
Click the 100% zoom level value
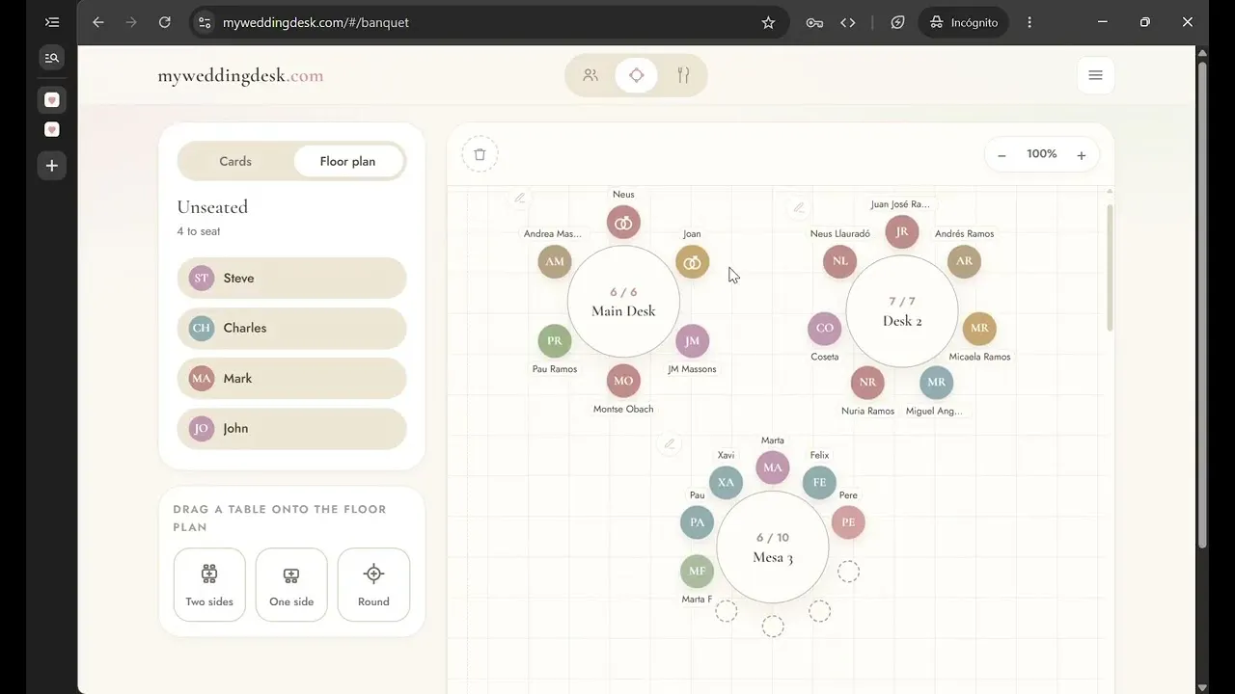1041,154
